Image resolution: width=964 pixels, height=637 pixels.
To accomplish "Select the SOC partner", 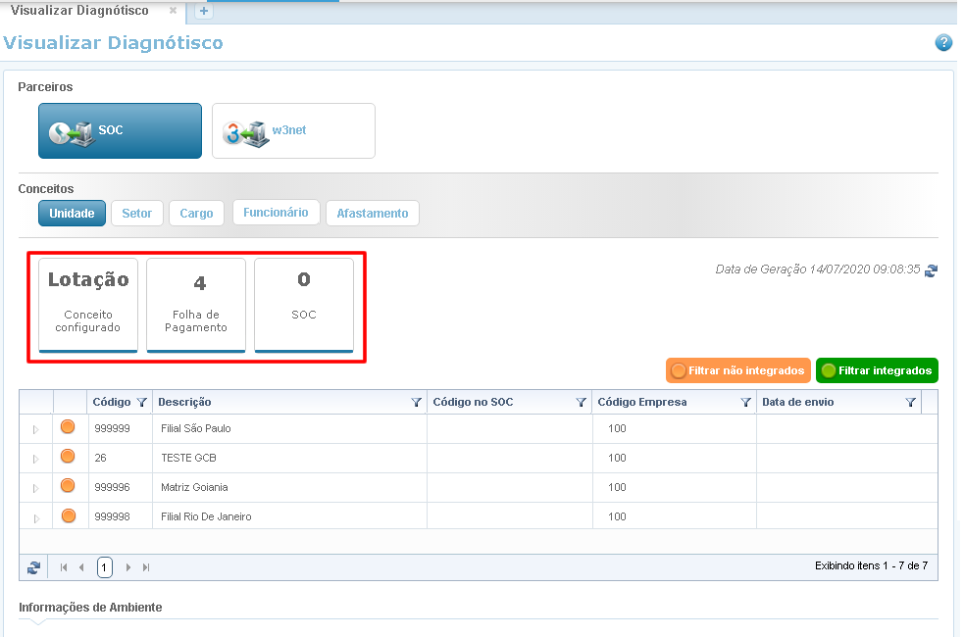I will click(x=120, y=131).
